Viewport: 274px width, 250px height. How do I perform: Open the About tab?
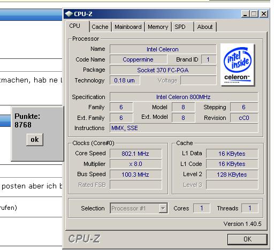pyautogui.click(x=205, y=27)
